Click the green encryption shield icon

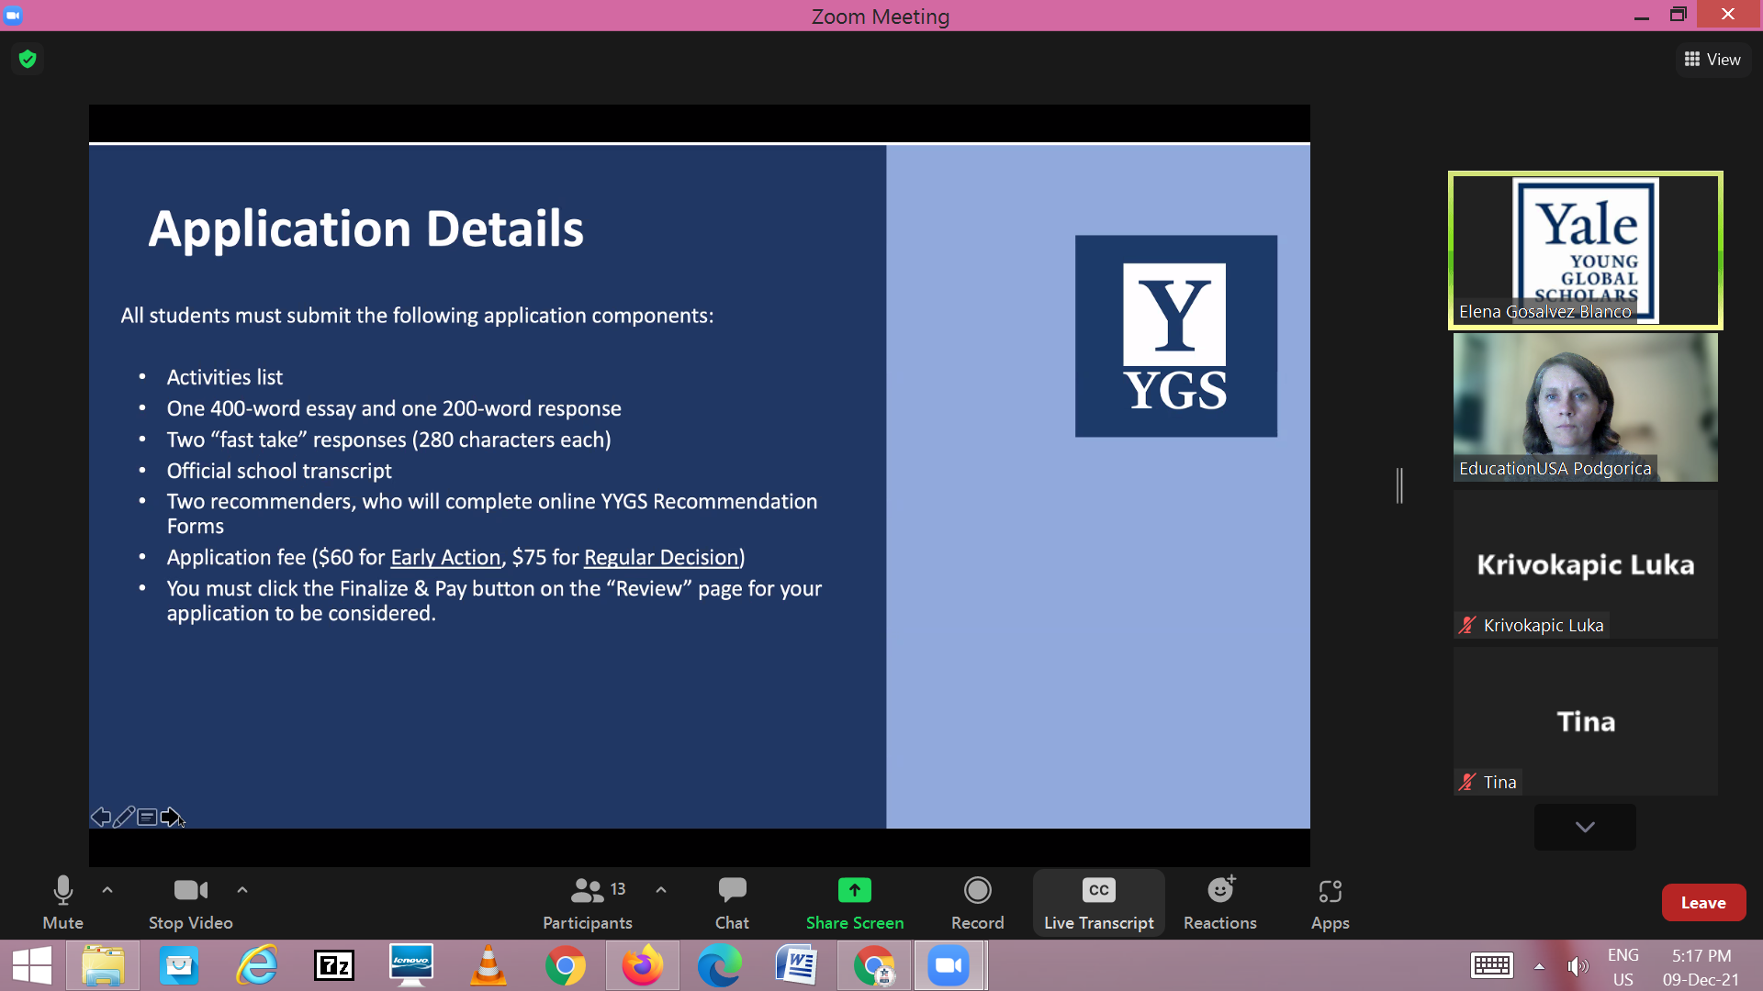point(28,60)
